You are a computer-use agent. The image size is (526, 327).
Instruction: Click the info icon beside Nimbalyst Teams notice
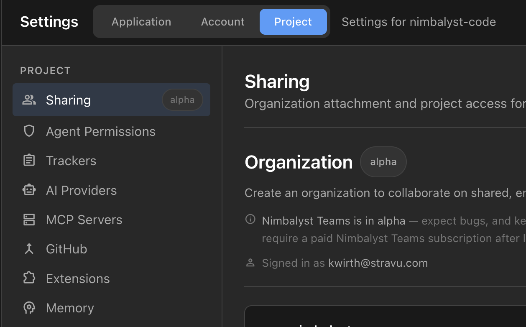[250, 219]
